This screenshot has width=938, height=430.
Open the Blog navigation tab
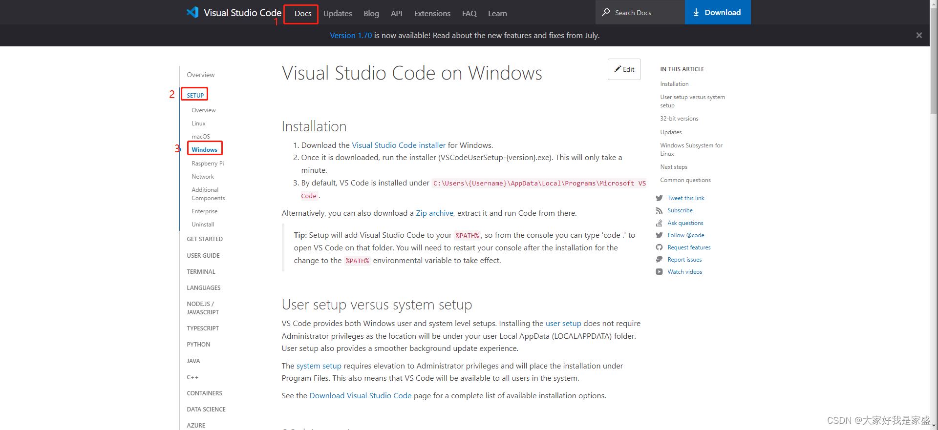pos(371,14)
